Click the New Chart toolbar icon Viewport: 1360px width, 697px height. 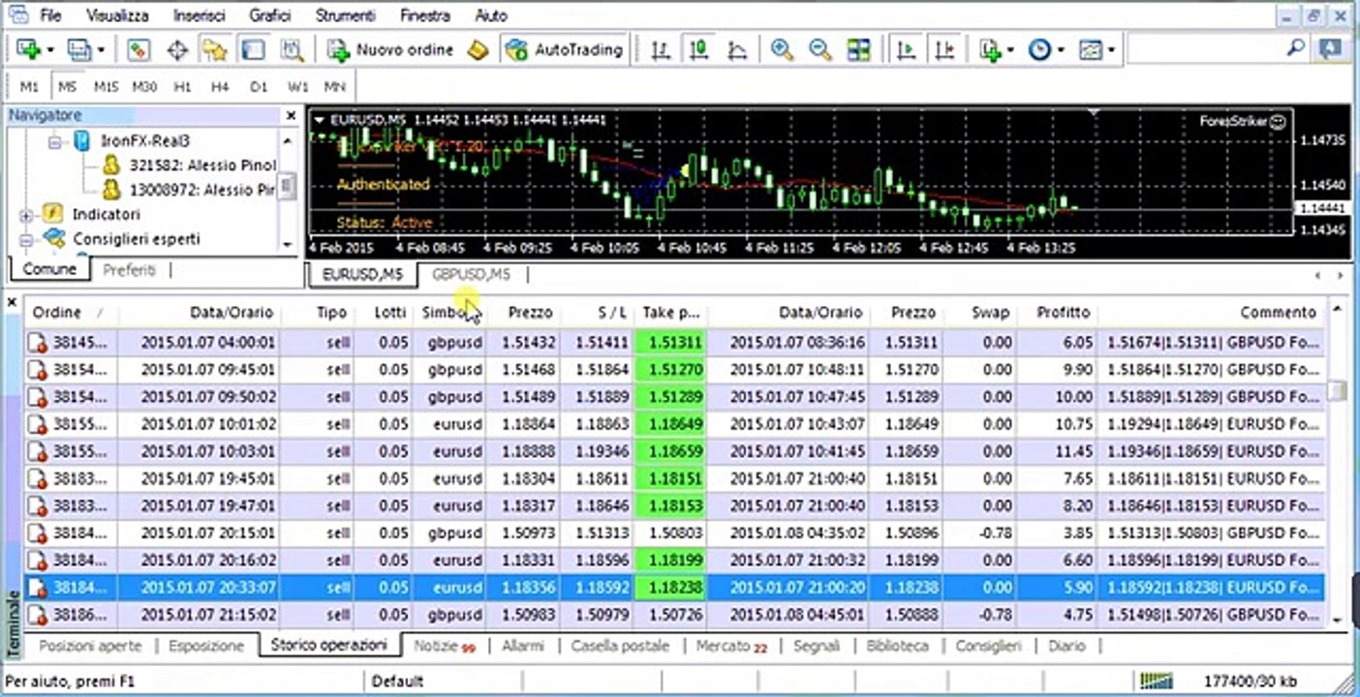point(27,49)
